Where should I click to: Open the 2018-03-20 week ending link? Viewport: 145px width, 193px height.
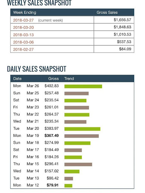tap(23, 28)
